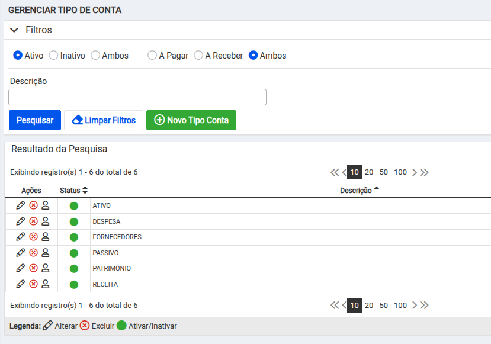Viewport: 491px width, 344px height.
Task: Choose the A Receber radio option
Action: point(198,55)
